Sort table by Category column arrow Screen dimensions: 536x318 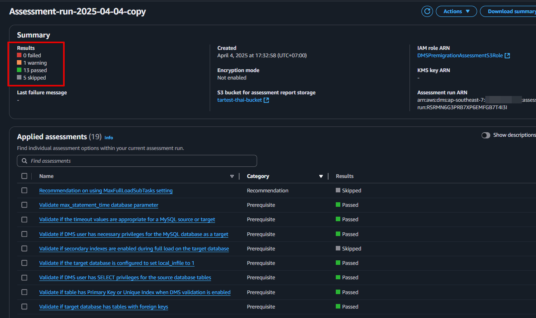click(321, 176)
